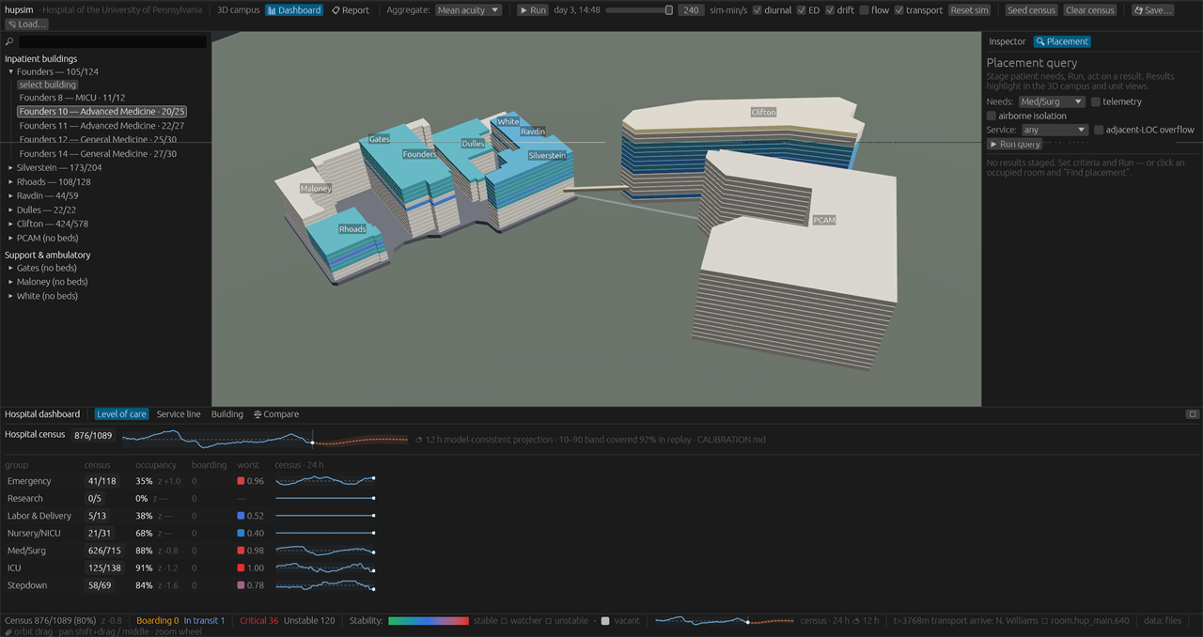
Task: Start simulation with Run button
Action: tap(533, 10)
